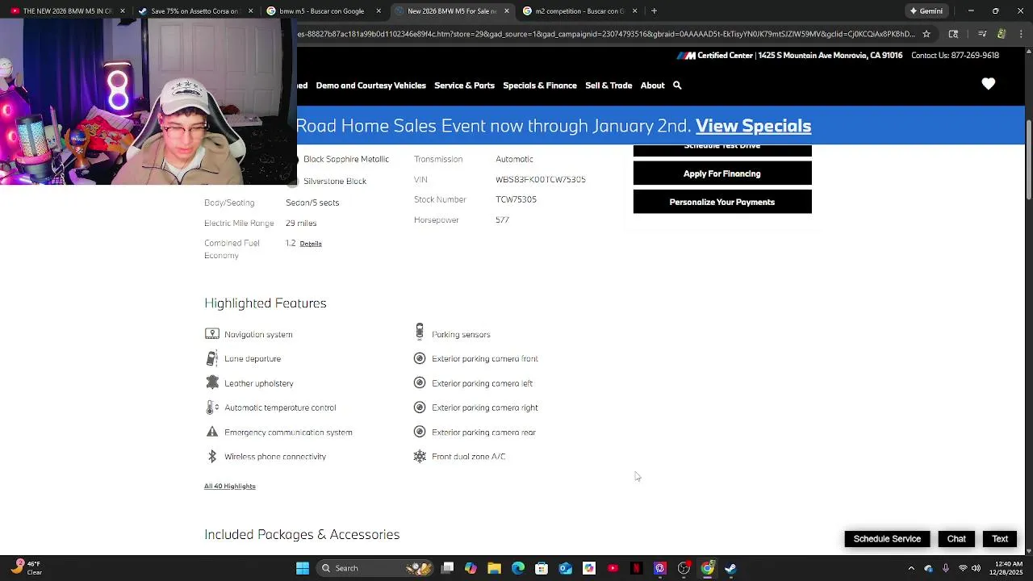
Task: Open Service & Parts menu
Action: (464, 86)
